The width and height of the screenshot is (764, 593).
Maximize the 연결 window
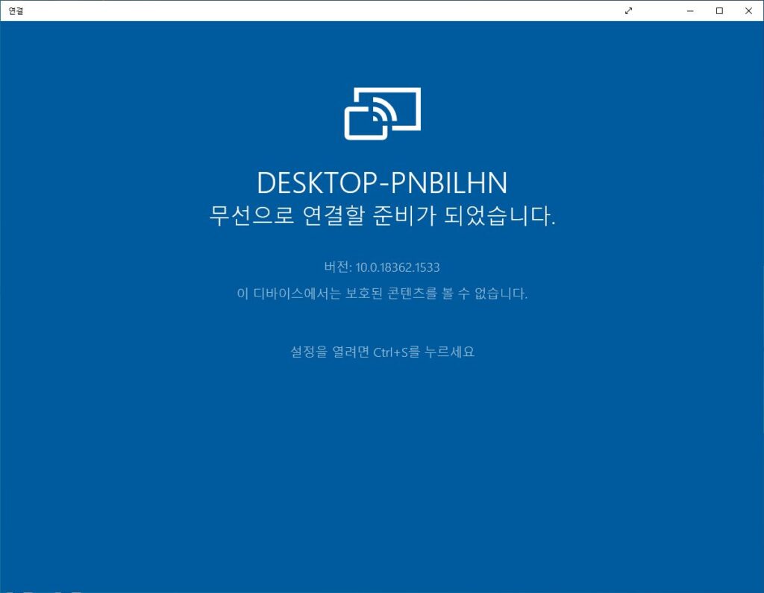pyautogui.click(x=718, y=11)
